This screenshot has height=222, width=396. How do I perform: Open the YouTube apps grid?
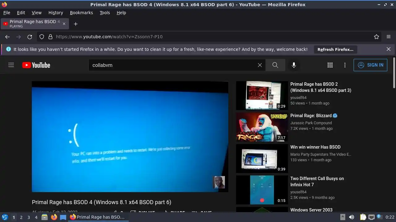pyautogui.click(x=330, y=65)
